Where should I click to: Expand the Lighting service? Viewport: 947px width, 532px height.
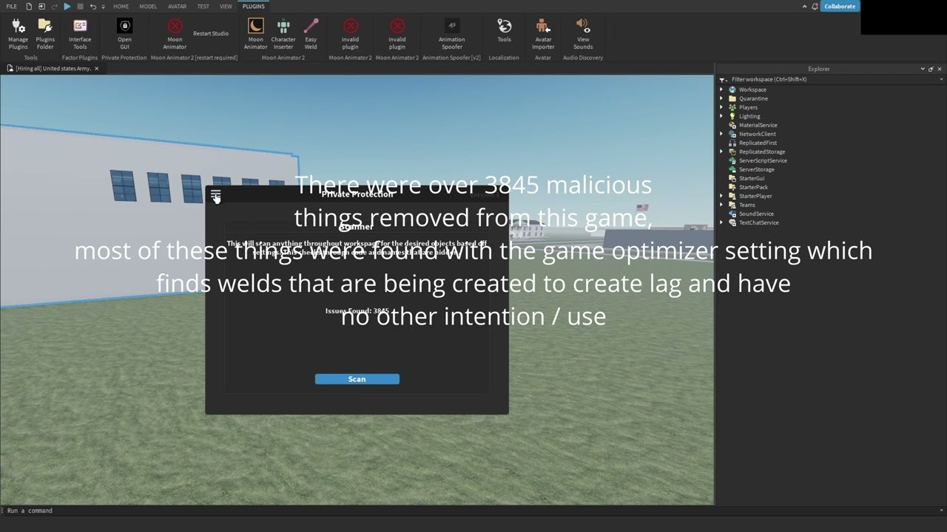tap(721, 116)
